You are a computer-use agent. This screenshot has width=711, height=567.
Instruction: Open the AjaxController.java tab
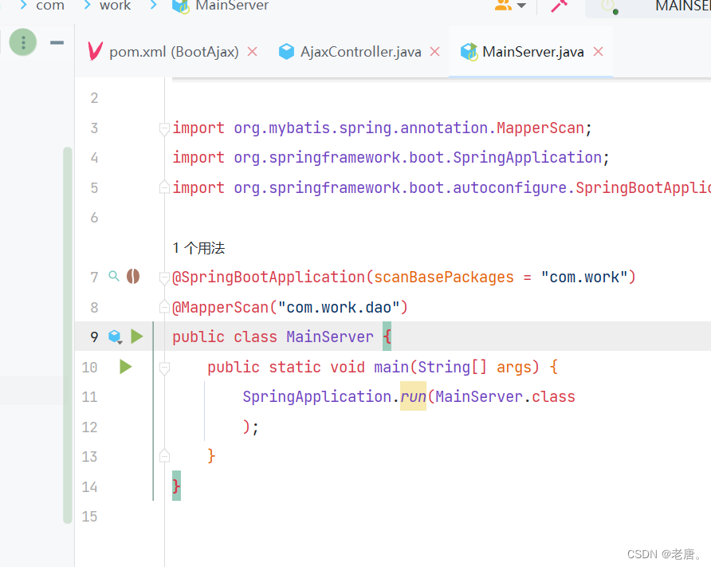pos(352,52)
